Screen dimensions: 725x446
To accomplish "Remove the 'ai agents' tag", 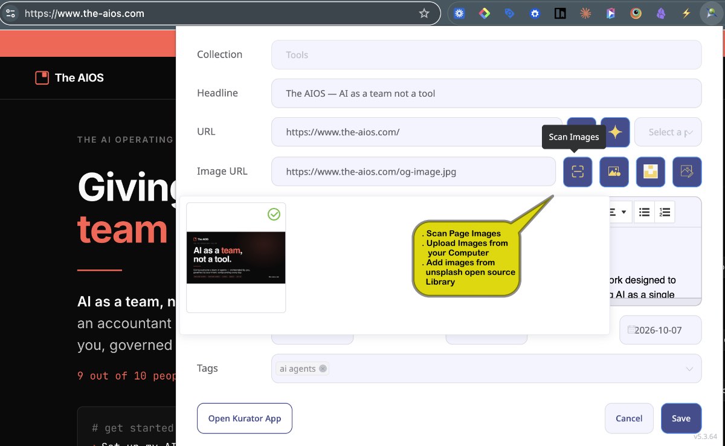I will [x=323, y=369].
